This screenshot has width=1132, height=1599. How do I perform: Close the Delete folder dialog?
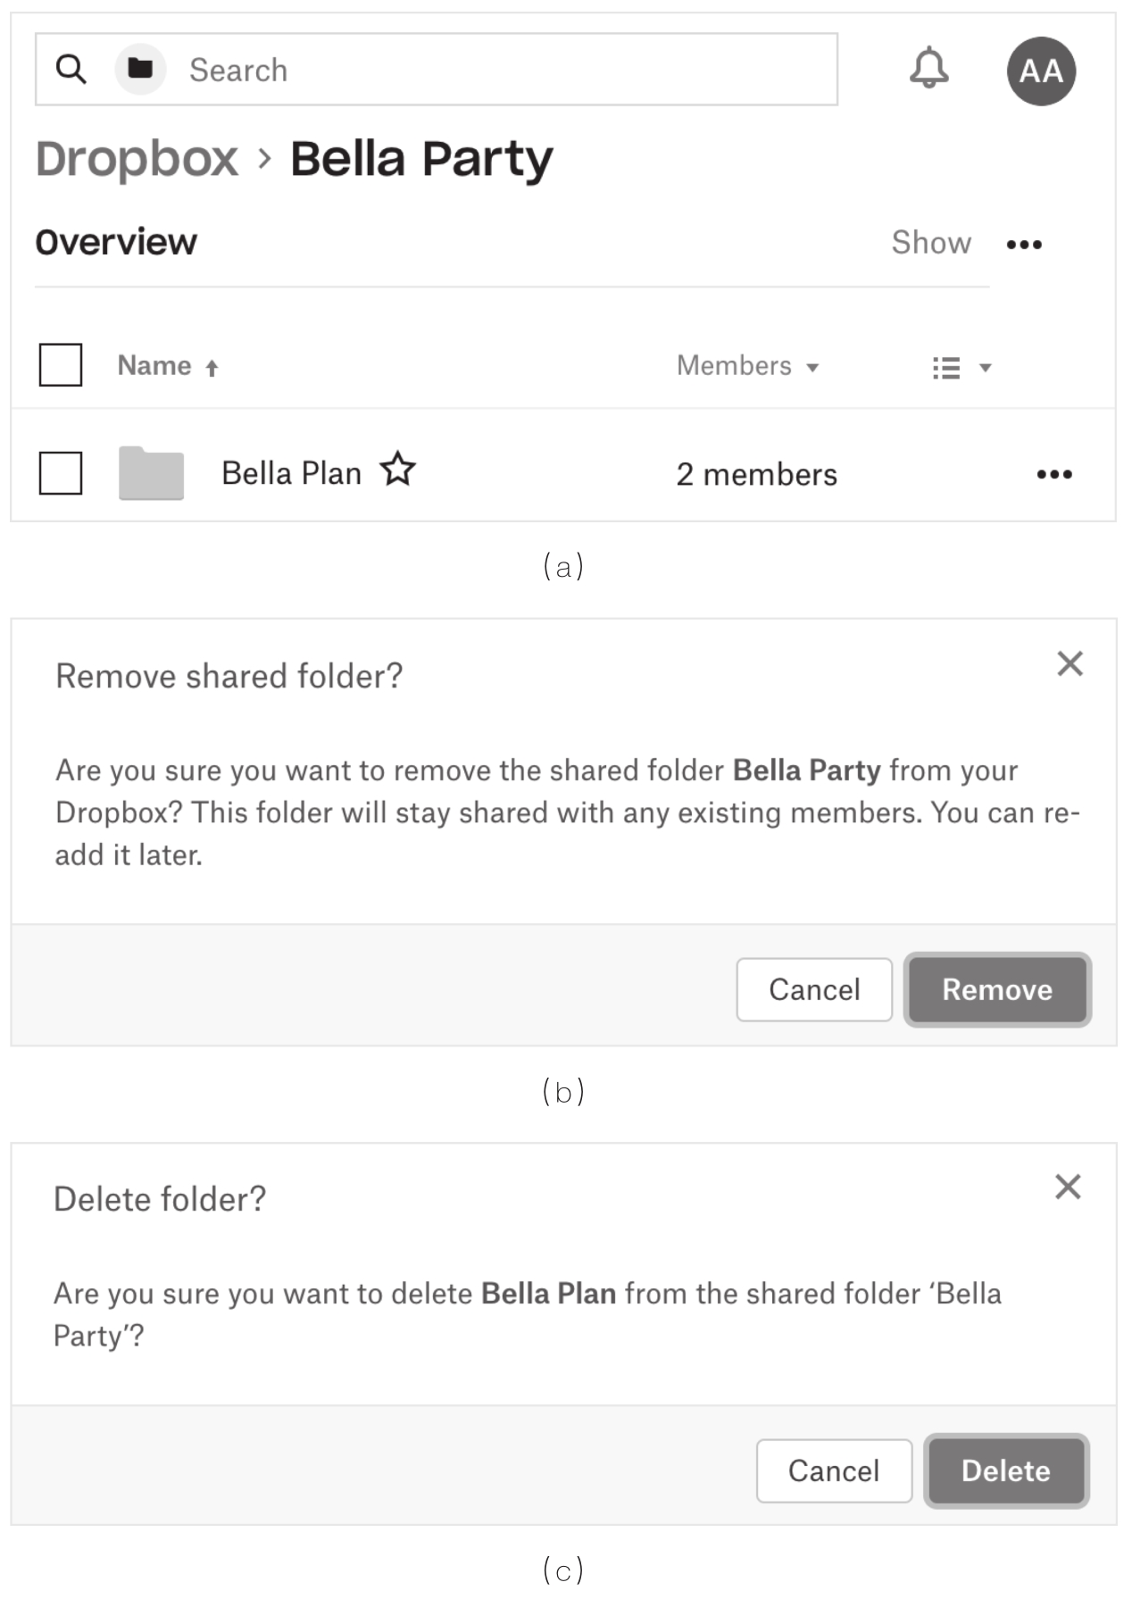click(1068, 1187)
